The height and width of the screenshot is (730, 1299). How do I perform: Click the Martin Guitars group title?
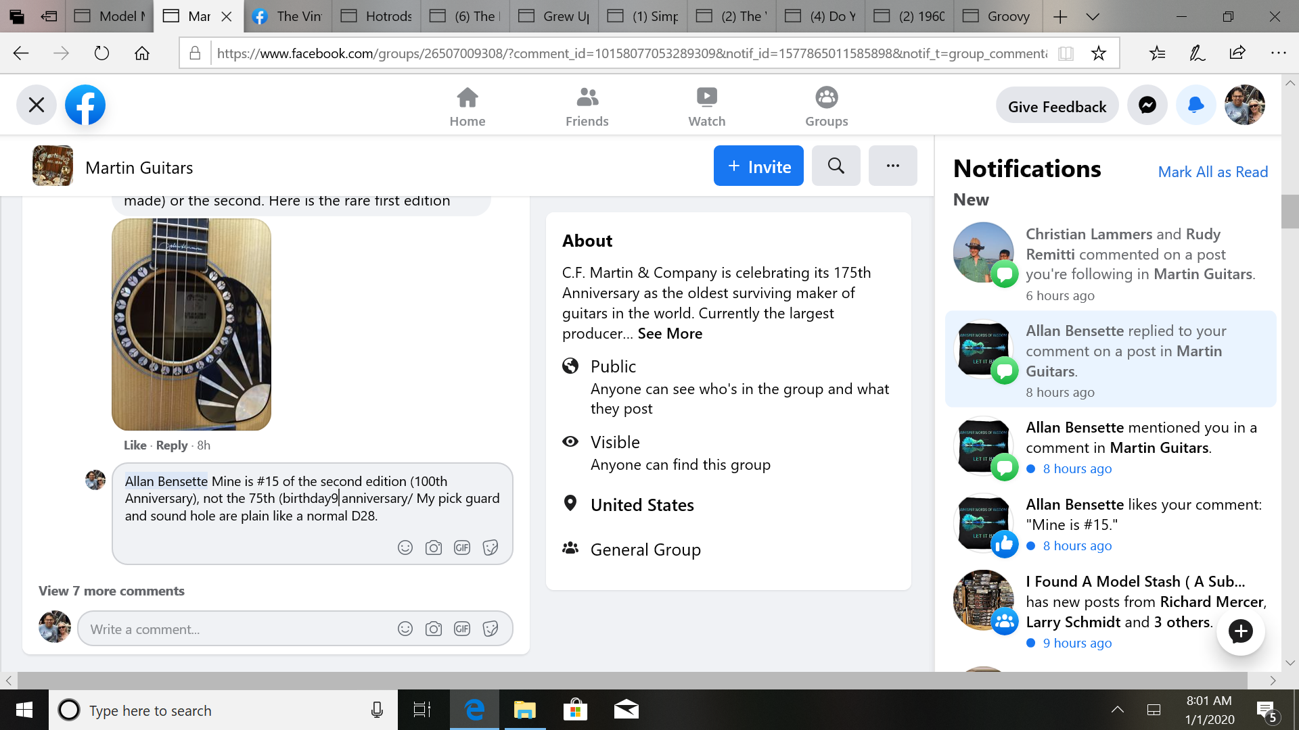[139, 168]
